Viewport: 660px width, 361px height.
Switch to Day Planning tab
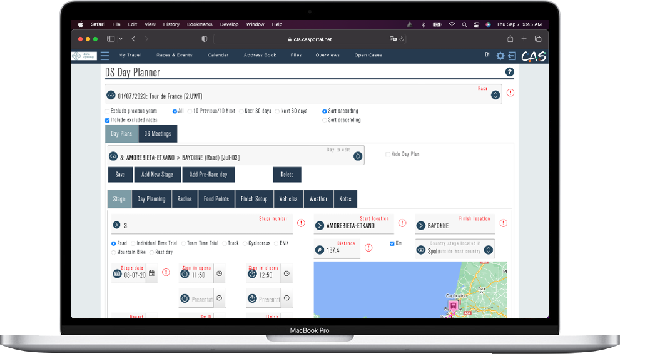tap(151, 199)
